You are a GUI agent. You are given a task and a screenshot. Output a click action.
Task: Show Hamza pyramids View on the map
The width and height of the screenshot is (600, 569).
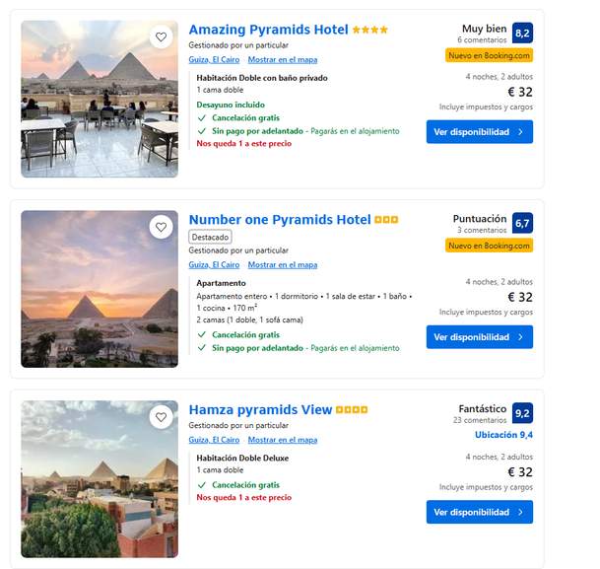[283, 440]
